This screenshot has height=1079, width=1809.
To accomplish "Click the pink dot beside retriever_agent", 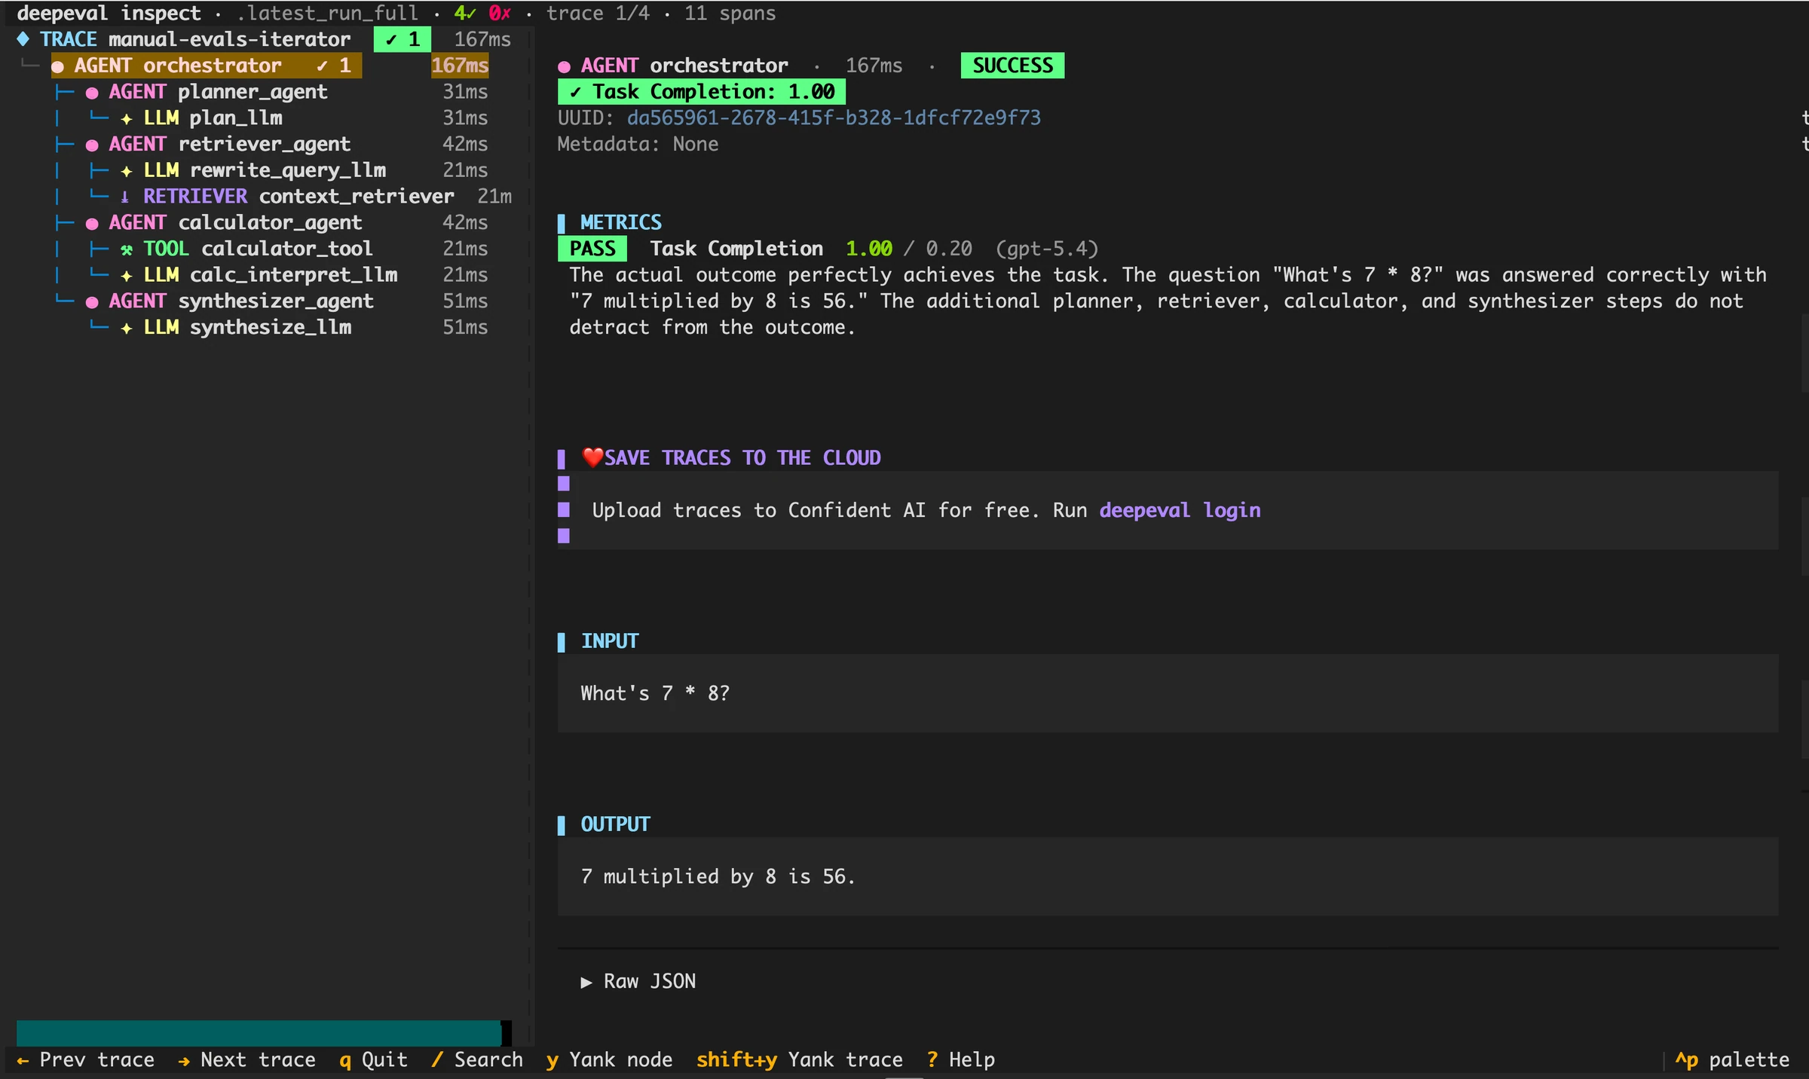I will click(92, 145).
